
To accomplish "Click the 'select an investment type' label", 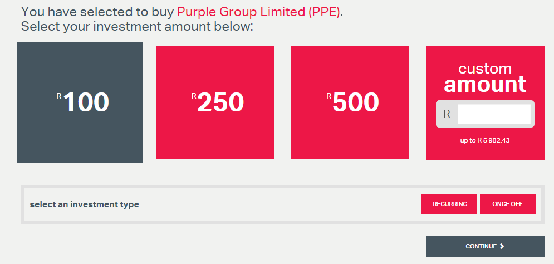I will click(x=84, y=204).
